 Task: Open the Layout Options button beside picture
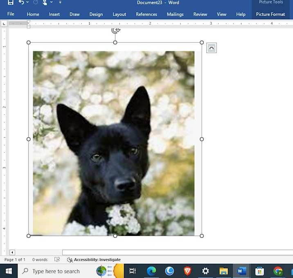[x=212, y=48]
